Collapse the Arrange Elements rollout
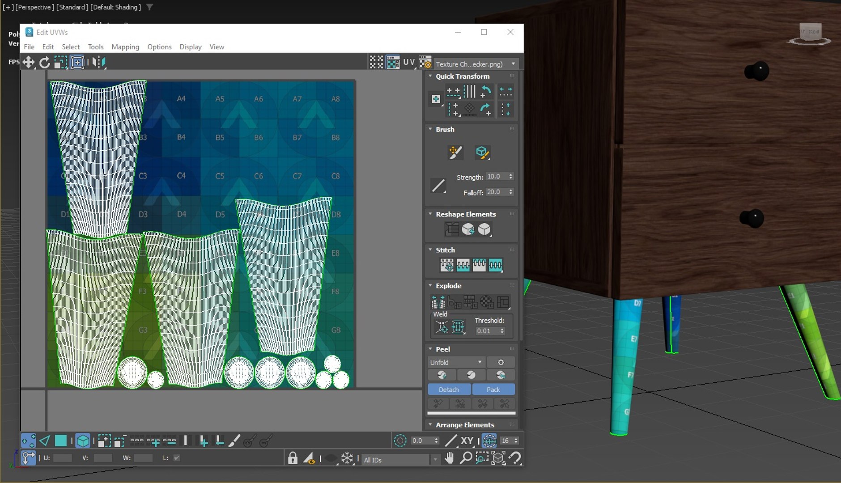Viewport: 841px width, 483px height. click(430, 424)
